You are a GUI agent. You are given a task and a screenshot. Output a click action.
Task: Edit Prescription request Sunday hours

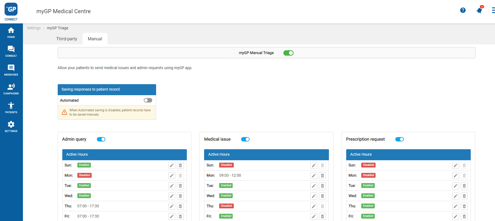coord(456,165)
